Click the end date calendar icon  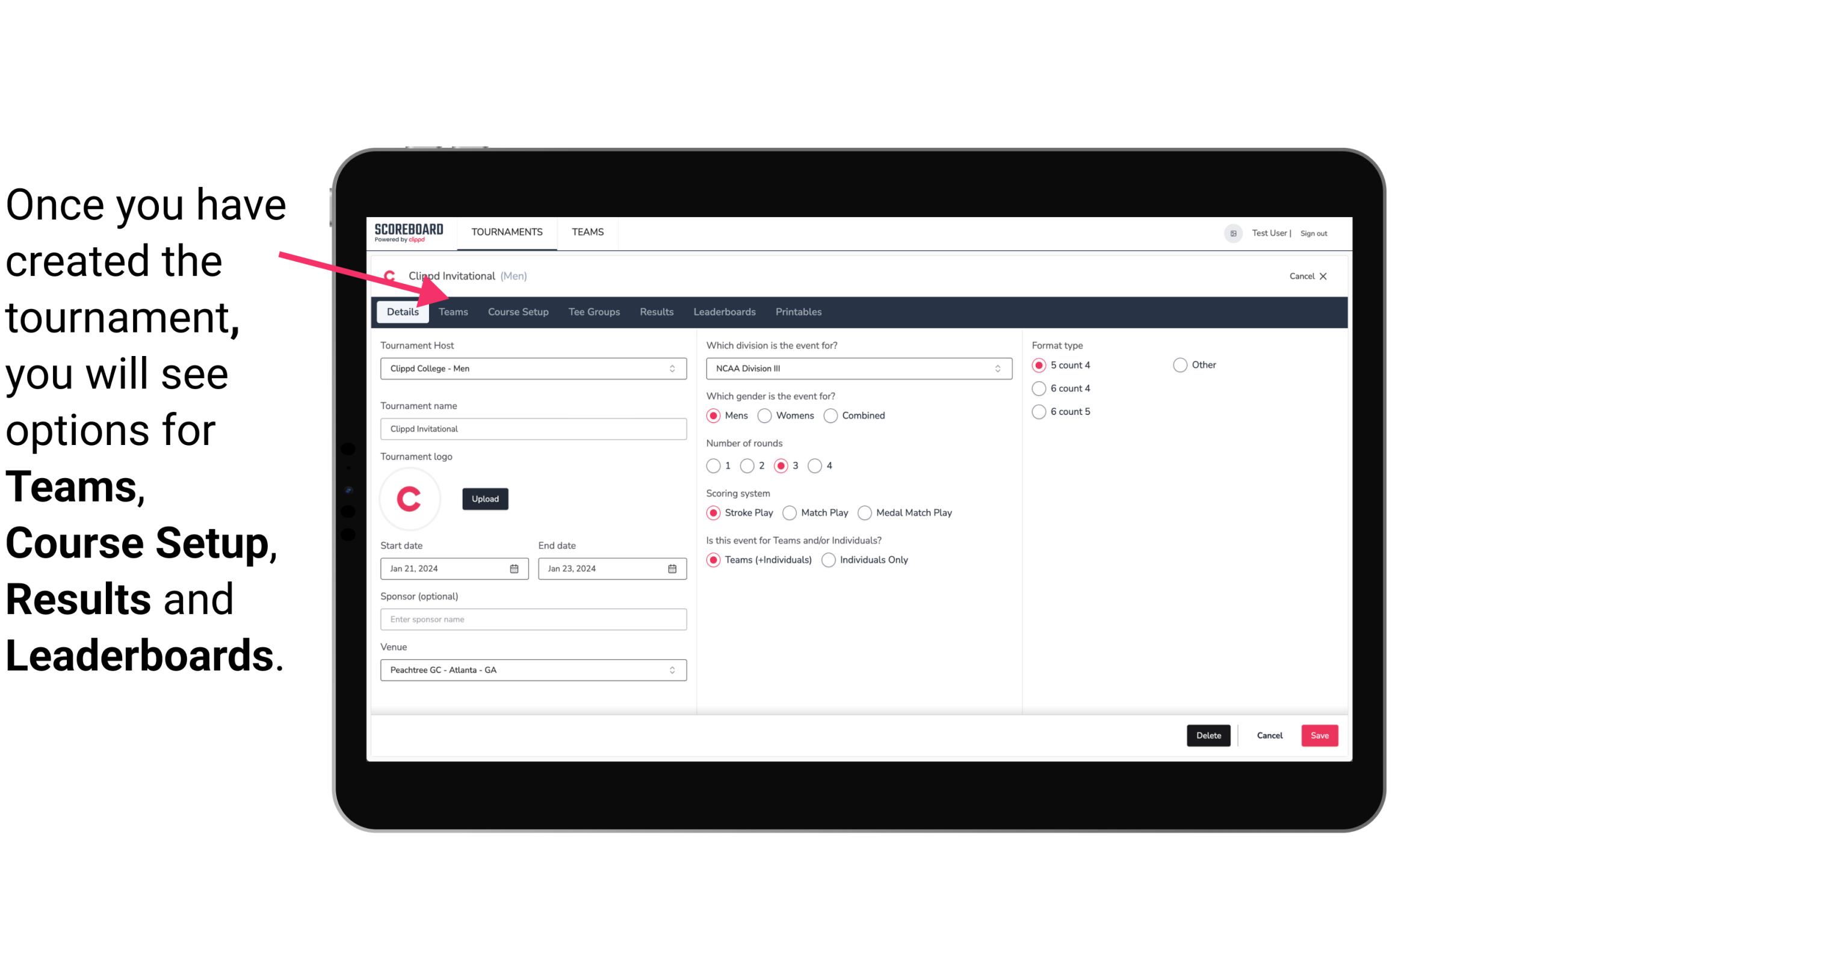(x=672, y=569)
